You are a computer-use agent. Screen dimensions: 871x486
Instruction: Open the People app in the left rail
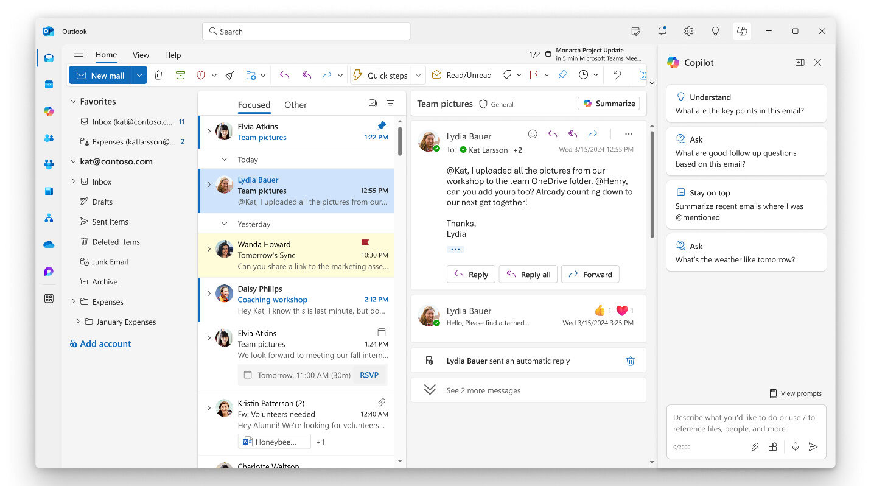click(x=49, y=138)
